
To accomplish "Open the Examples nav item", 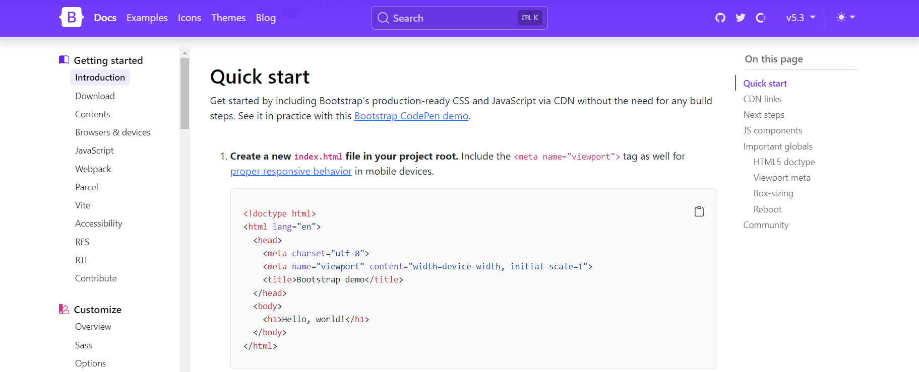I will tap(147, 18).
